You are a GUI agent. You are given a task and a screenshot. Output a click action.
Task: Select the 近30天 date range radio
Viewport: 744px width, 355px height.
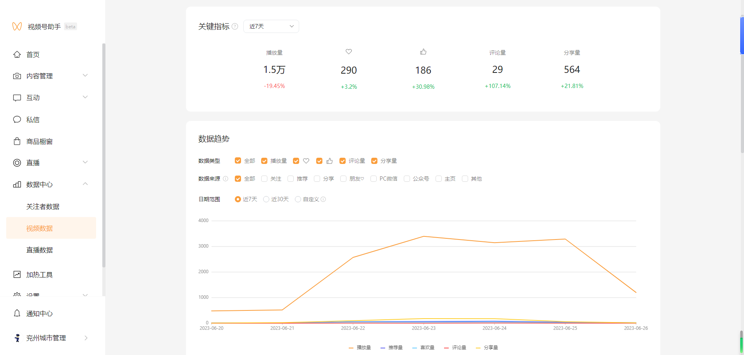(266, 199)
